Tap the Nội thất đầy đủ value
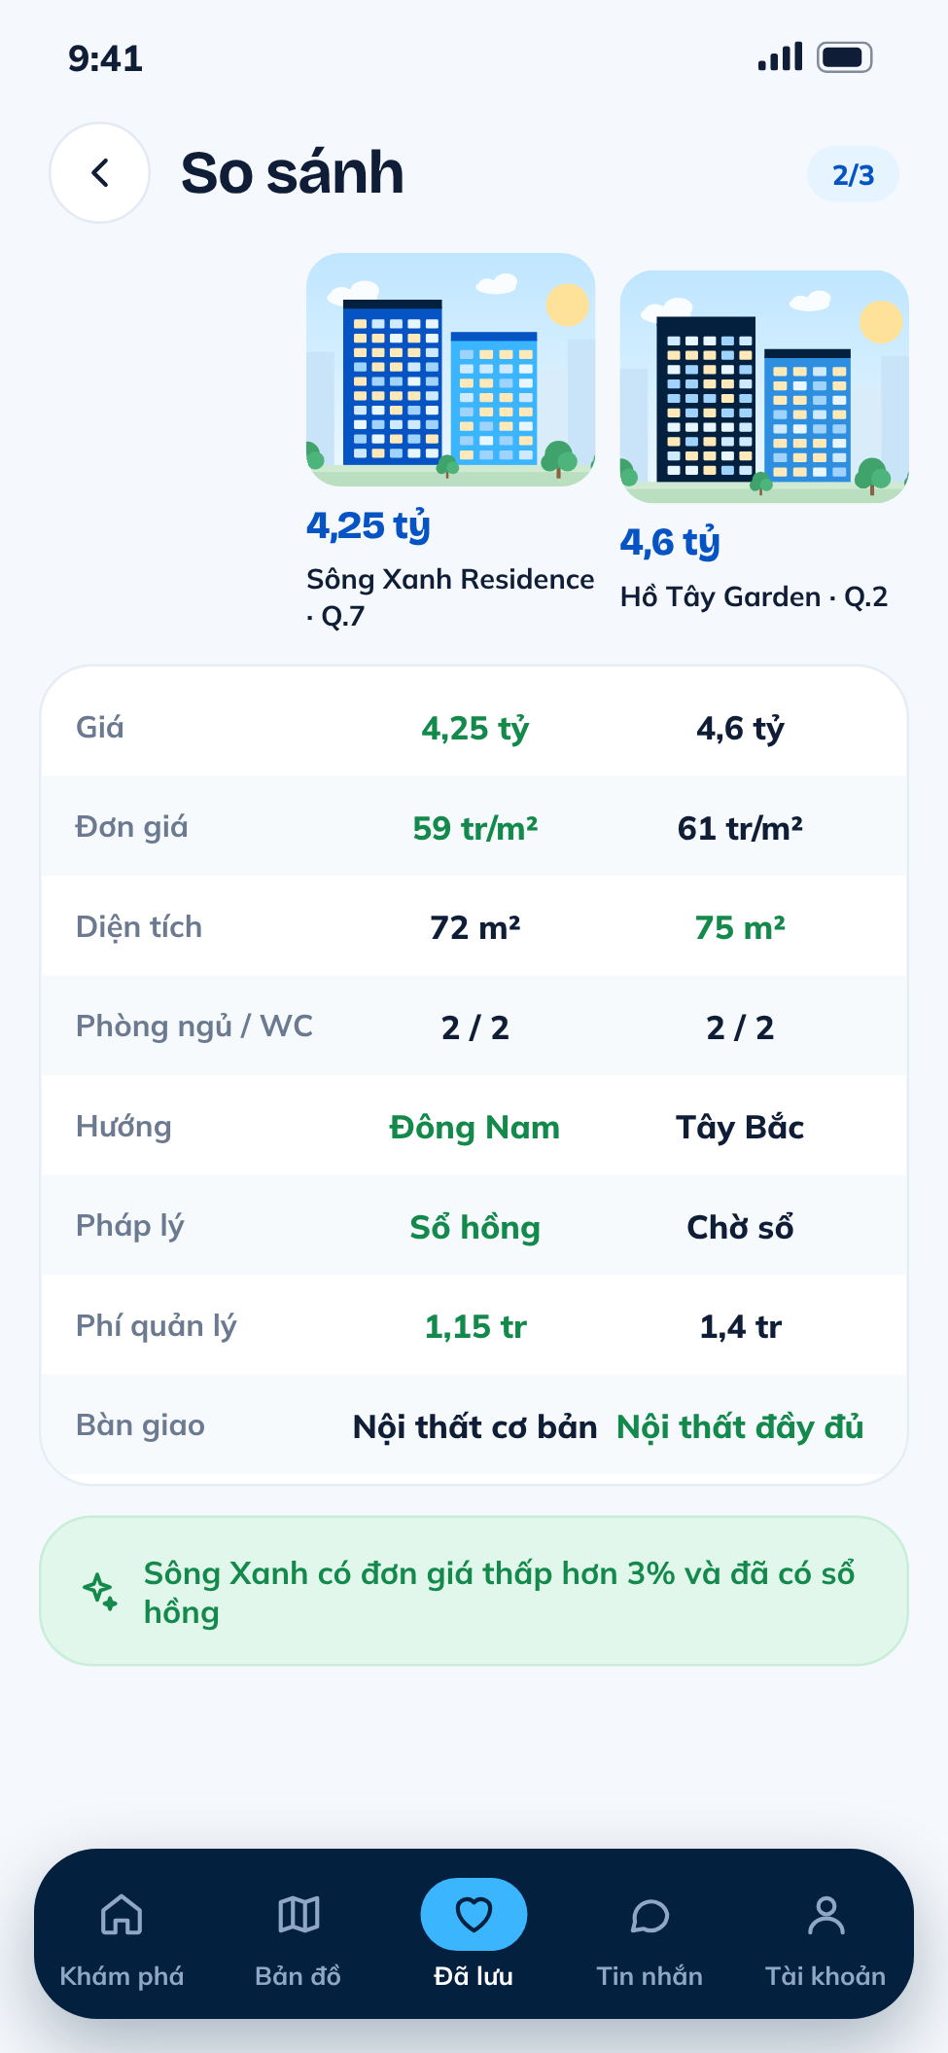Screen dimensions: 948x2053 pyautogui.click(x=740, y=1426)
